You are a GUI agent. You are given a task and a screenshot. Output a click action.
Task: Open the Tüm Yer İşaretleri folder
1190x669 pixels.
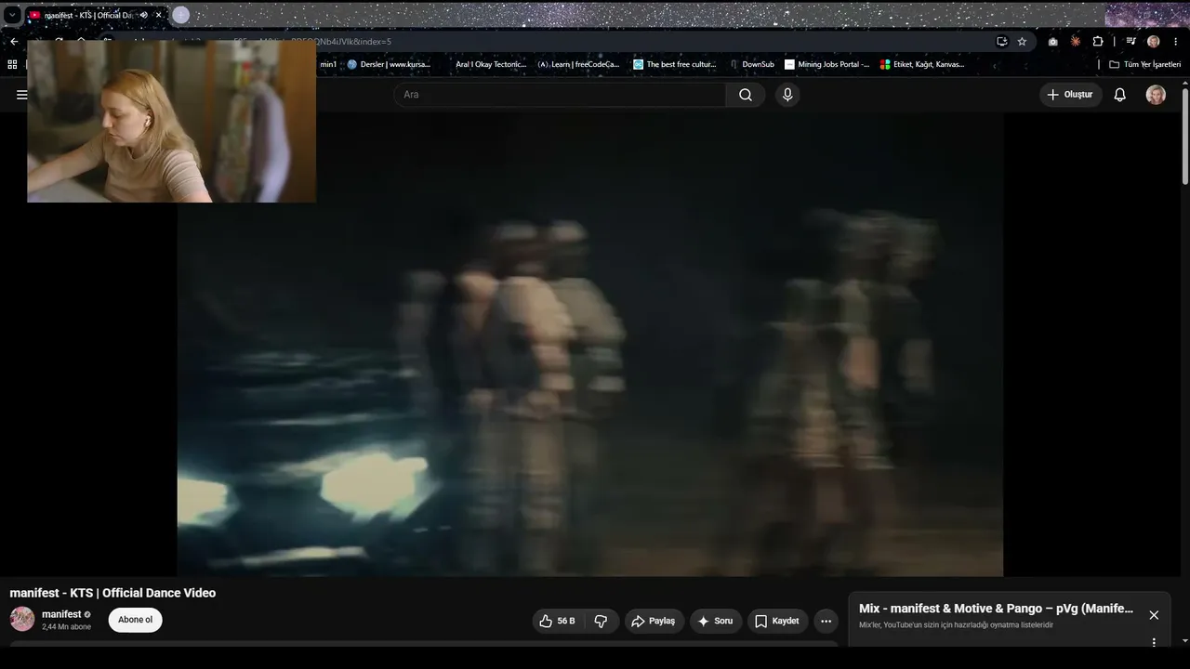[1144, 64]
